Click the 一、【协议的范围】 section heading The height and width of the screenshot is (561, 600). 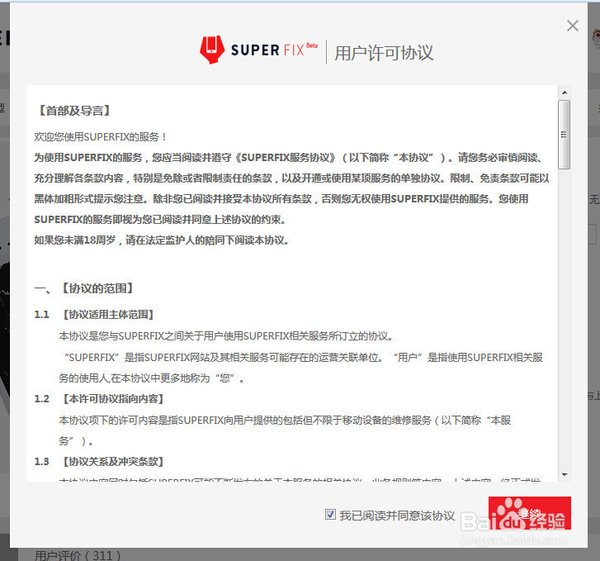[83, 288]
